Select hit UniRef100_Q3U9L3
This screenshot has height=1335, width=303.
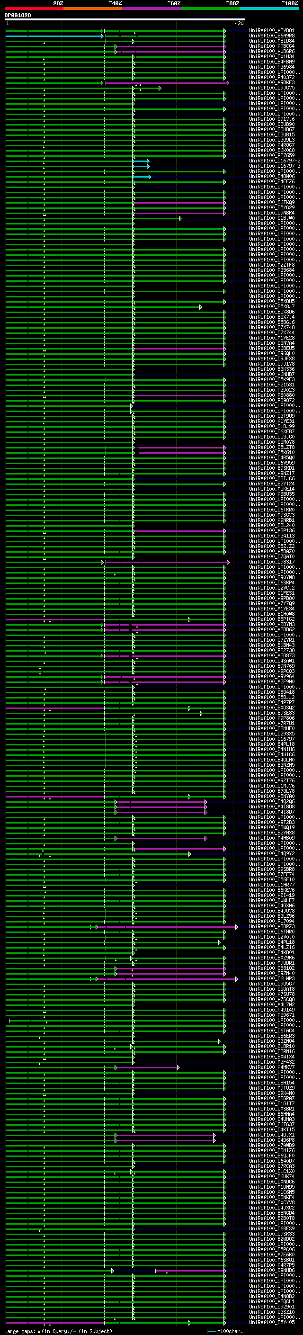point(271,140)
